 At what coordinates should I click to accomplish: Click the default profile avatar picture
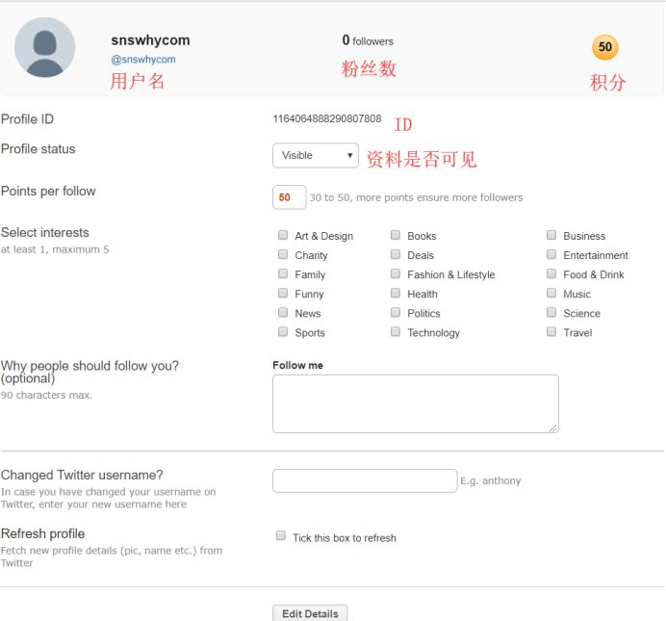pyautogui.click(x=44, y=47)
